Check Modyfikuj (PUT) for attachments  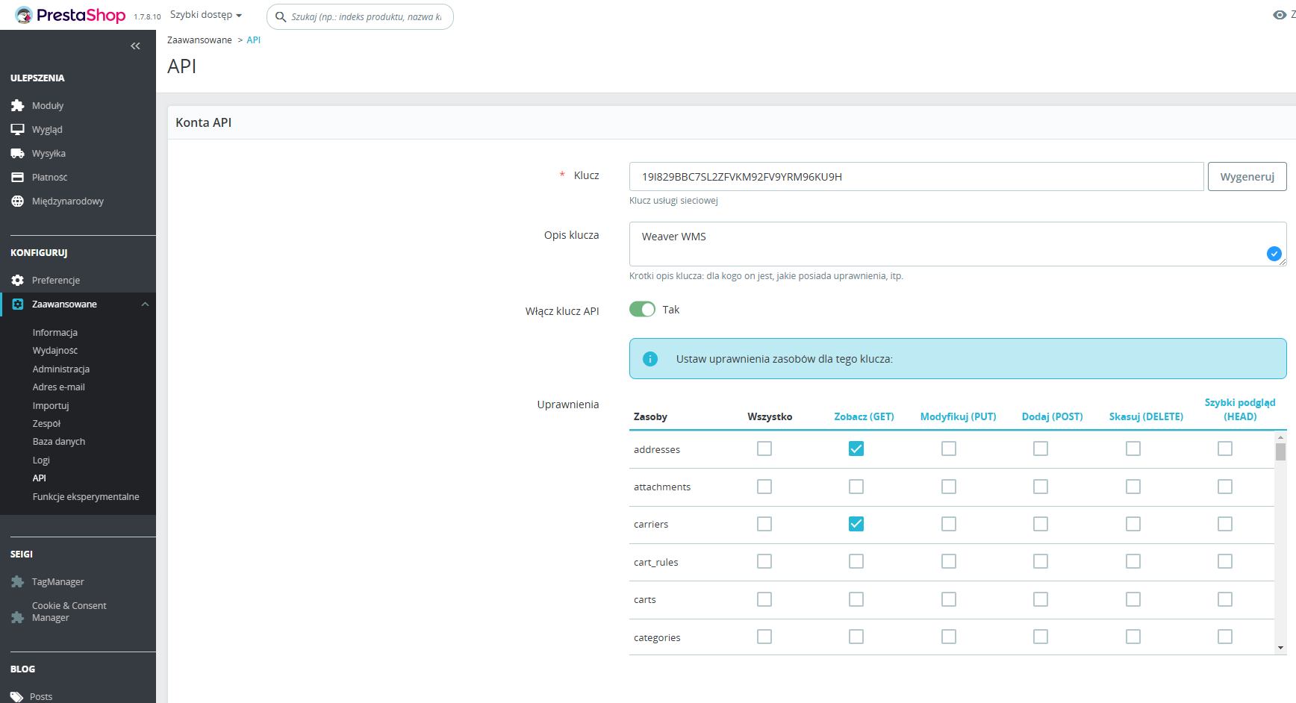(x=949, y=487)
